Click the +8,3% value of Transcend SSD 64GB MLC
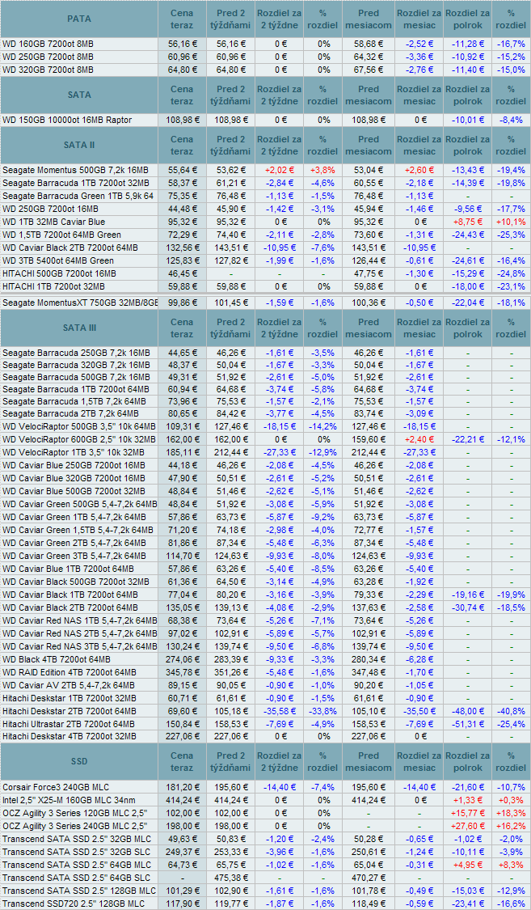Viewport: 531px width, 910px height. pyautogui.click(x=512, y=864)
